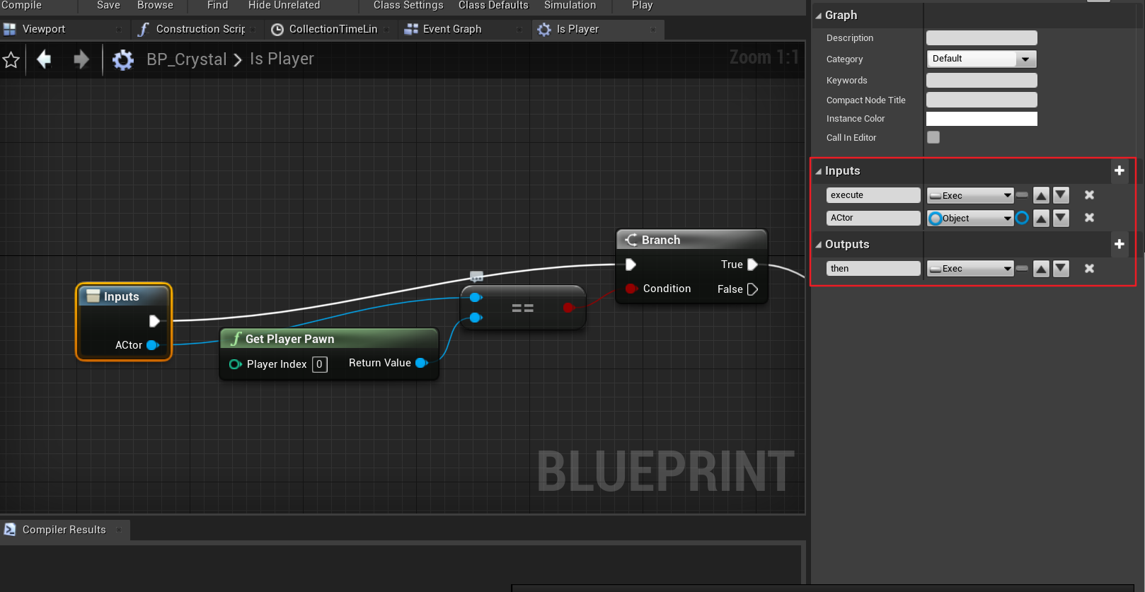Click the favorite star icon in graph header
The width and height of the screenshot is (1145, 592).
[11, 59]
